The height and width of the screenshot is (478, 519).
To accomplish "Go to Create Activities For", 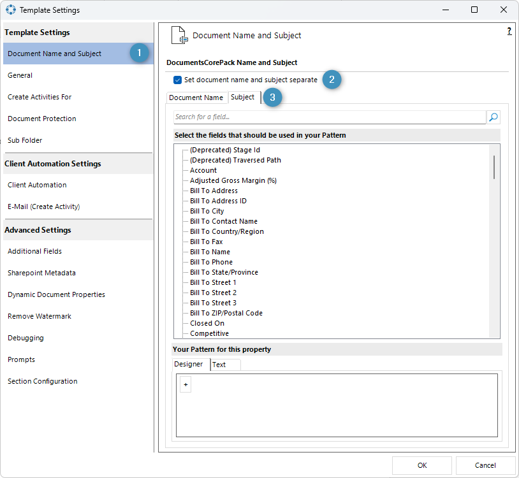I will point(78,97).
